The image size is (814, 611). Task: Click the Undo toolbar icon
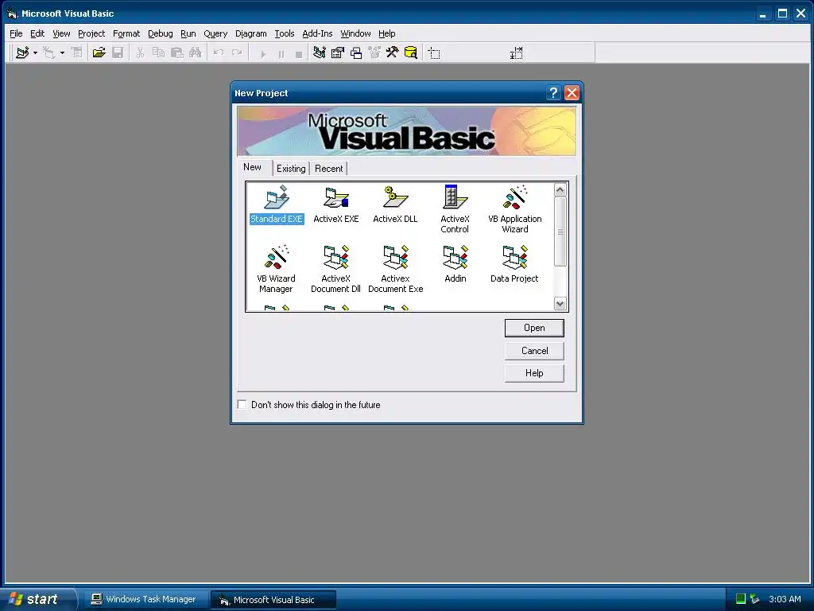[219, 53]
